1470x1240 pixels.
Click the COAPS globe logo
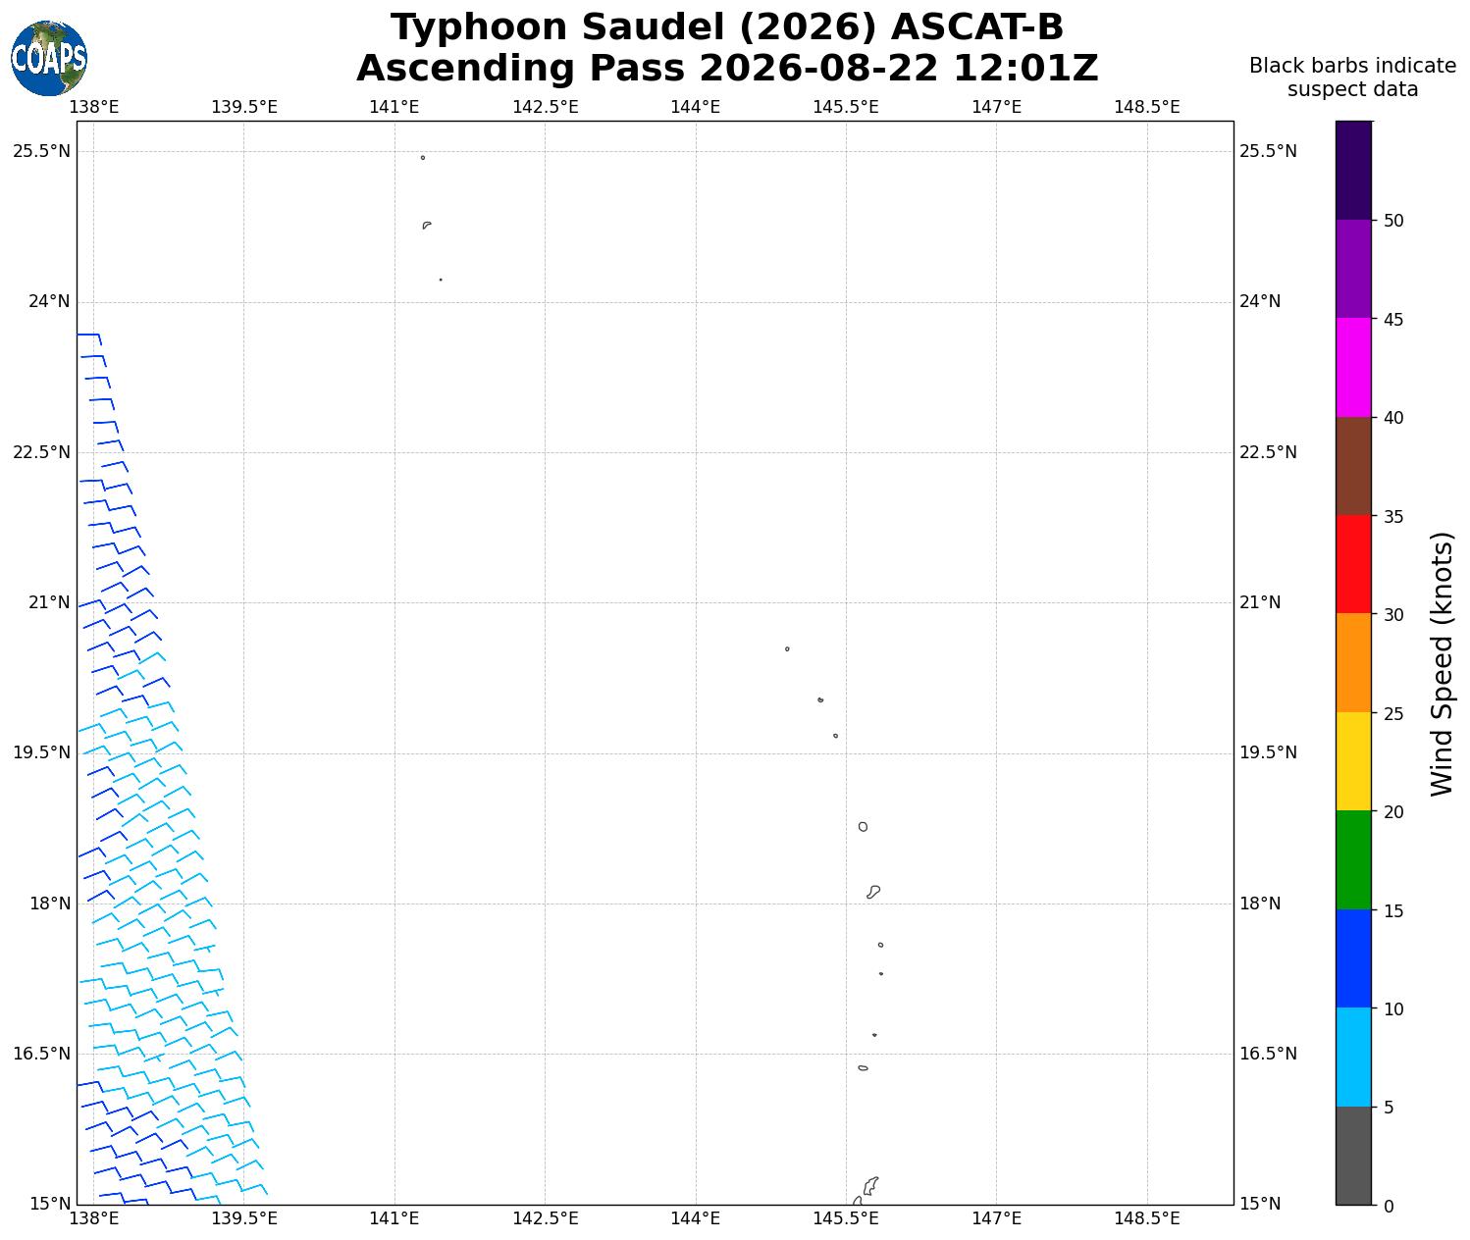click(x=49, y=58)
